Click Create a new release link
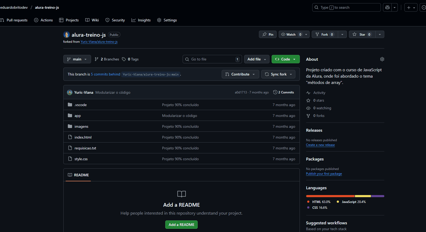The height and width of the screenshot is (232, 426). click(320, 145)
